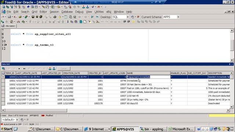The image size is (235, 132).
Task: Click Rollback icon in top toolbar
Action: point(87,7)
